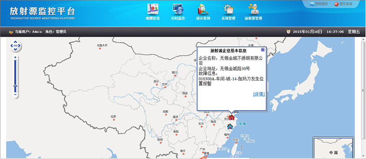Close the 放射源企业基本信息 popup
366x159 pixels.
[263, 50]
